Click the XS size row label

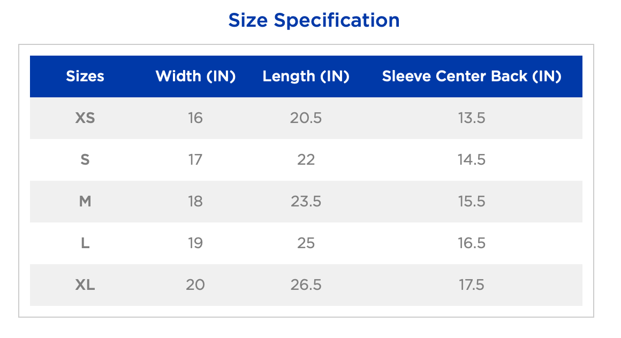click(85, 118)
